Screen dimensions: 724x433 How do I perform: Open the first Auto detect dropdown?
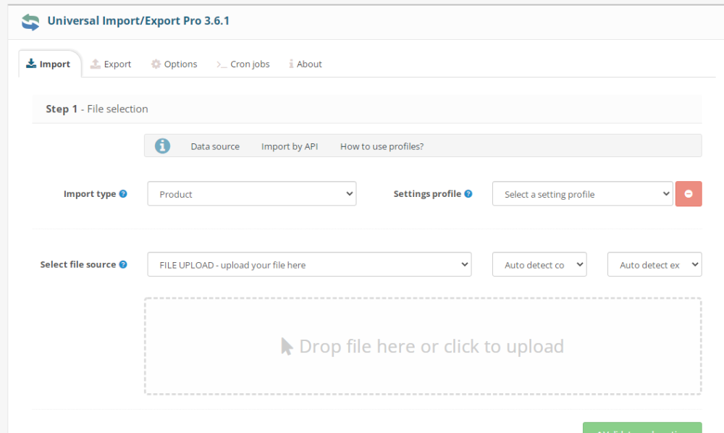(539, 265)
